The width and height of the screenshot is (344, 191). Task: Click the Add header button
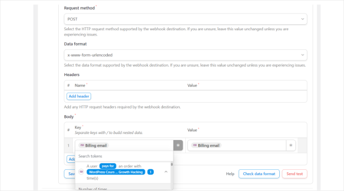[x=79, y=96]
